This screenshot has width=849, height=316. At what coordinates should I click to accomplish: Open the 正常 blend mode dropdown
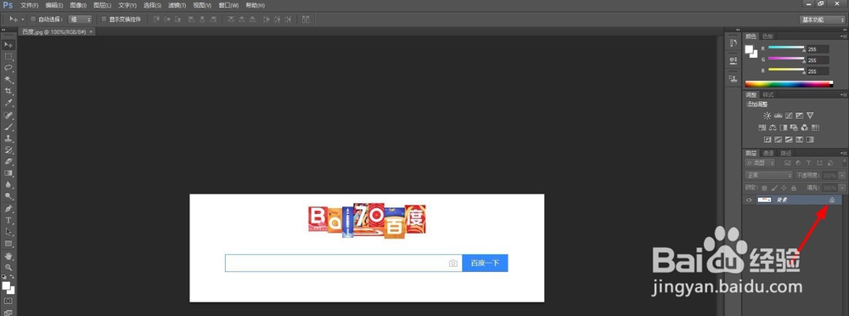click(768, 175)
